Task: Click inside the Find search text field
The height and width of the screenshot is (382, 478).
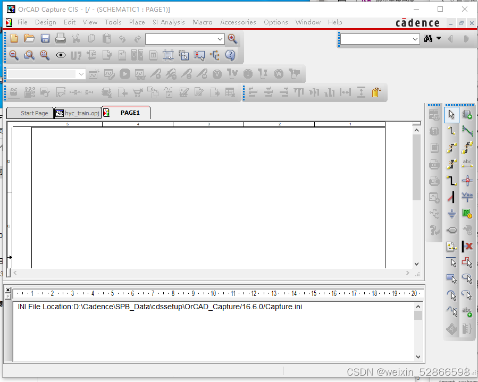Action: pyautogui.click(x=375, y=39)
